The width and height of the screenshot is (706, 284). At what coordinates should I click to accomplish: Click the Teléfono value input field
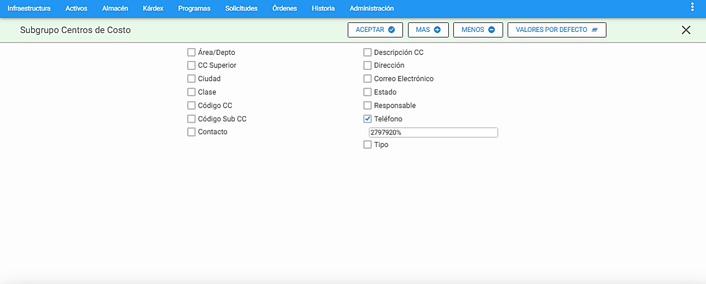coord(433,133)
